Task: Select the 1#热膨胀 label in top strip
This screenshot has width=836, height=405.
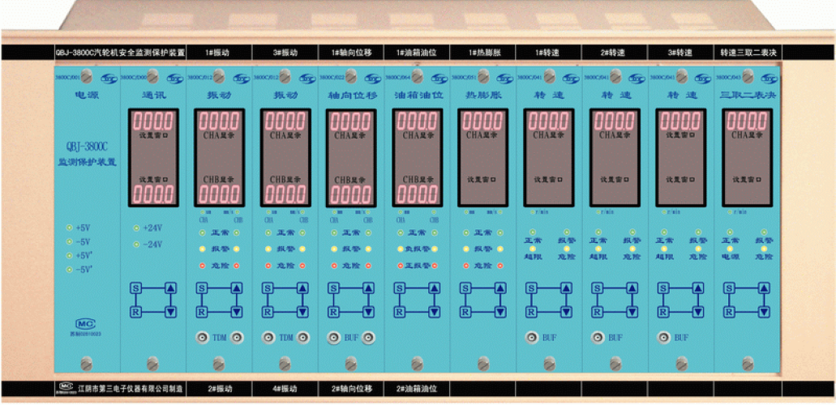Action: [x=482, y=52]
